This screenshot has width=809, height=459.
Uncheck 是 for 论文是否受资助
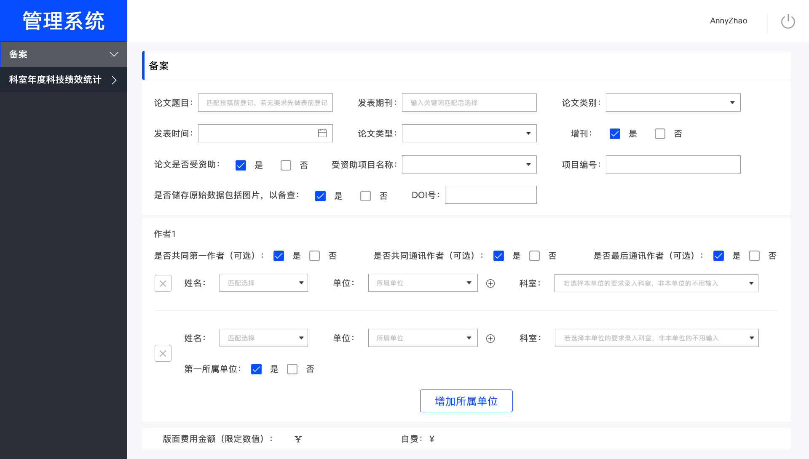click(241, 165)
